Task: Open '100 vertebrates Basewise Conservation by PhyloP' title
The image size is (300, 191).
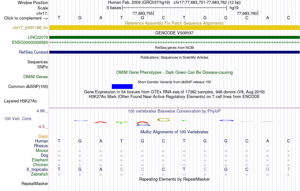Action: [x=174, y=111]
